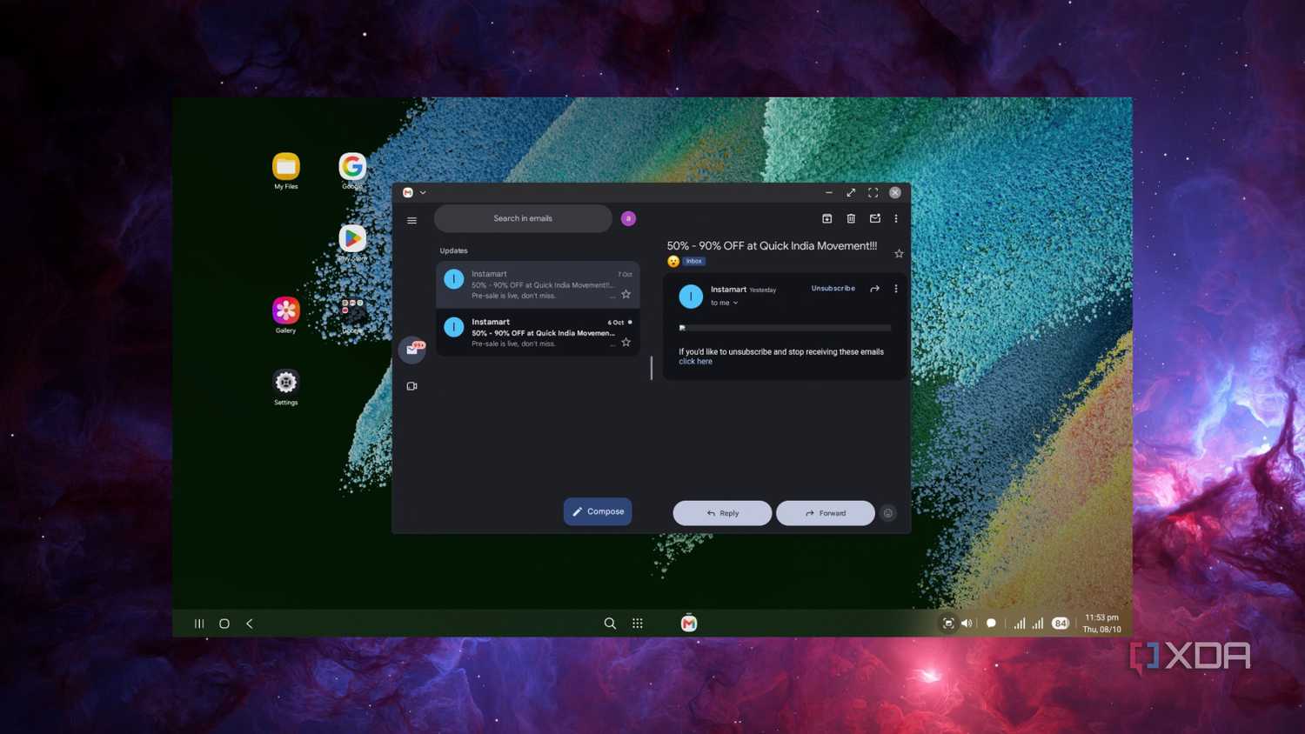Go back using the taskbar back arrow
Image resolution: width=1305 pixels, height=734 pixels.
(250, 624)
